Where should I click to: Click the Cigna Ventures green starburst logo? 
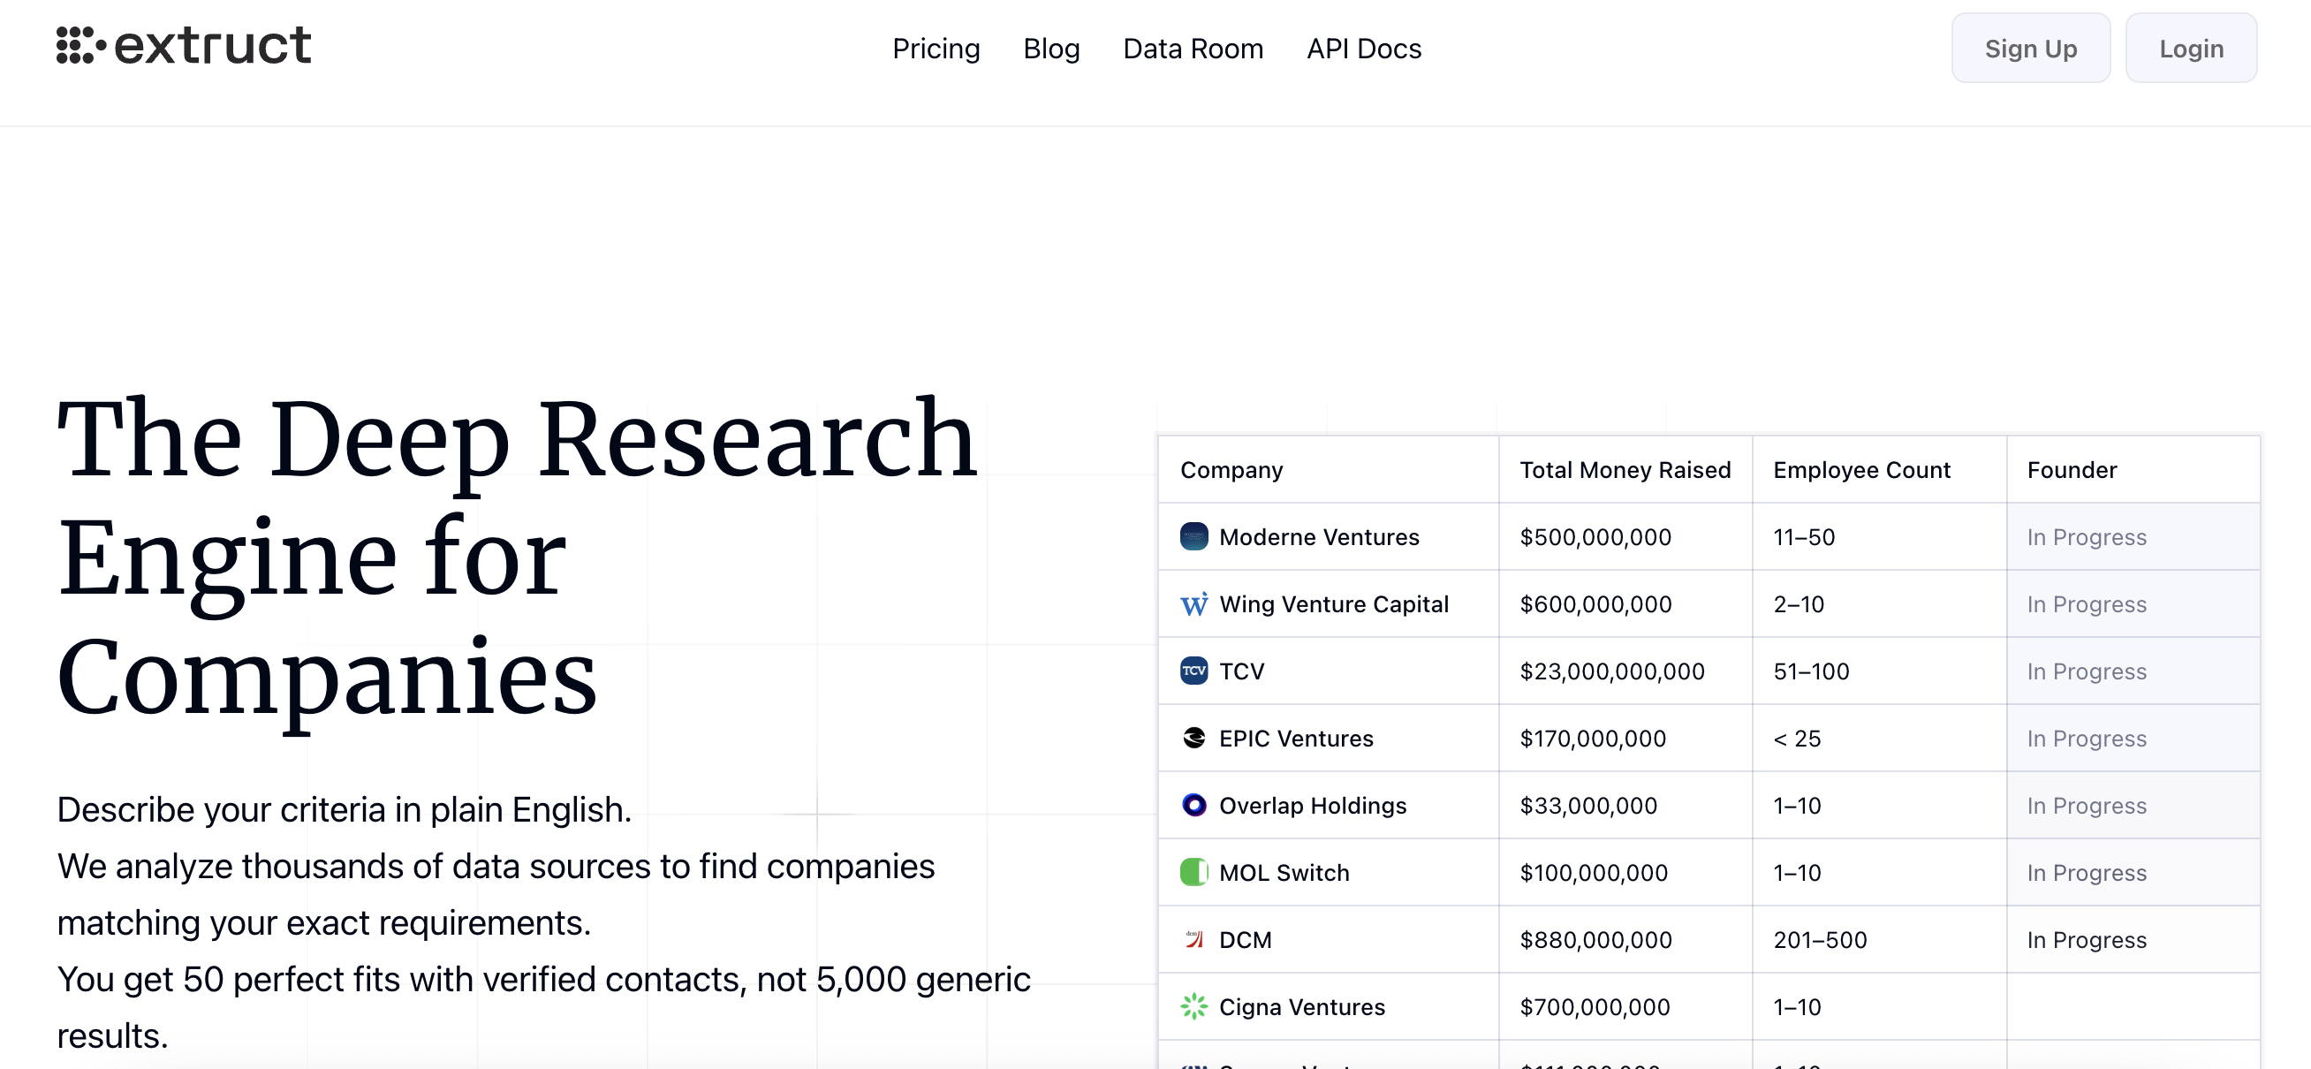click(1193, 1007)
